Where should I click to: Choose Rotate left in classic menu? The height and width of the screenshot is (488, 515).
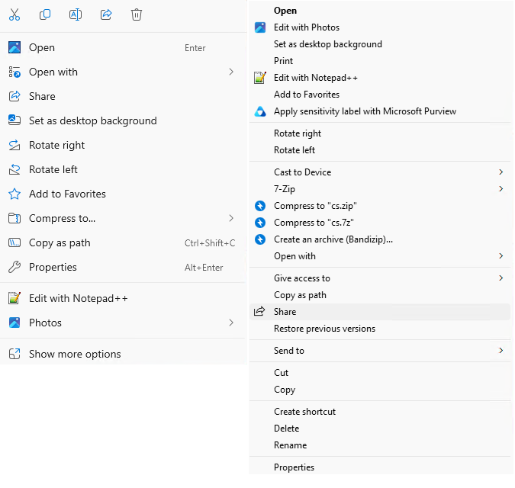point(295,150)
